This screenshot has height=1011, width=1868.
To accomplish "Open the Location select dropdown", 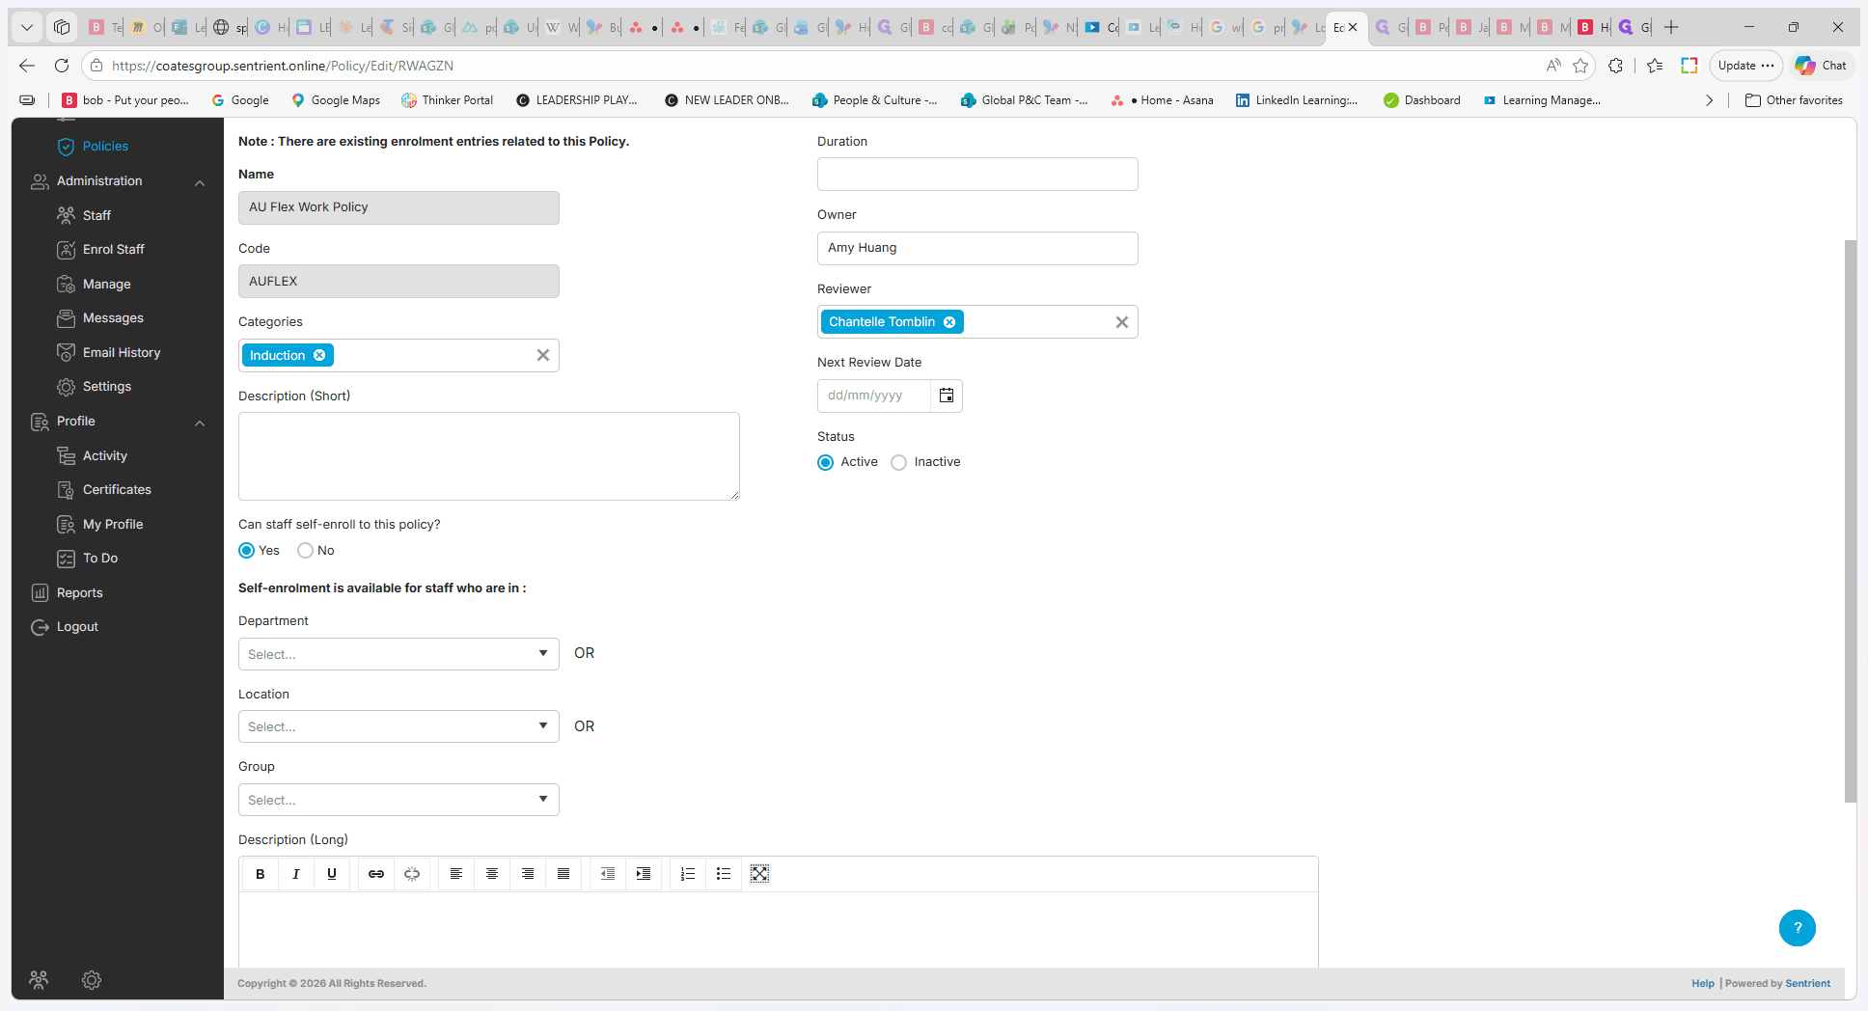I will click(398, 726).
